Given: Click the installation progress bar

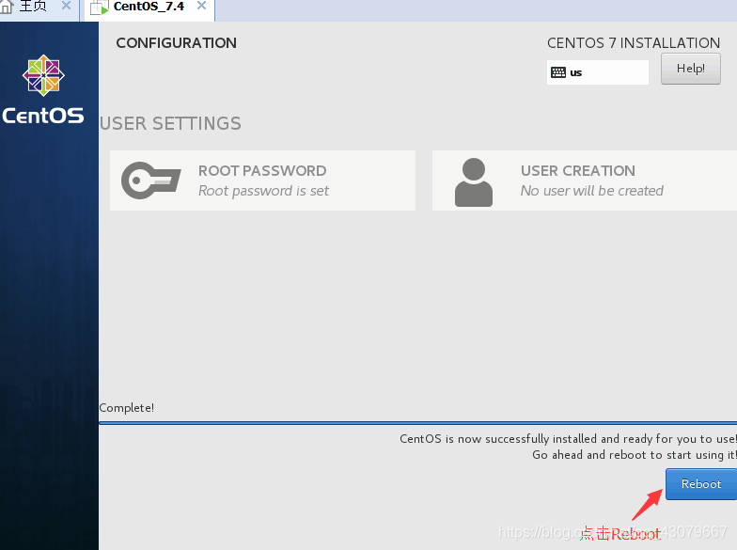Looking at the screenshot, I should click(x=417, y=423).
